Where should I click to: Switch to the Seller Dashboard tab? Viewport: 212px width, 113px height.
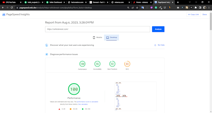[x=56, y=2]
